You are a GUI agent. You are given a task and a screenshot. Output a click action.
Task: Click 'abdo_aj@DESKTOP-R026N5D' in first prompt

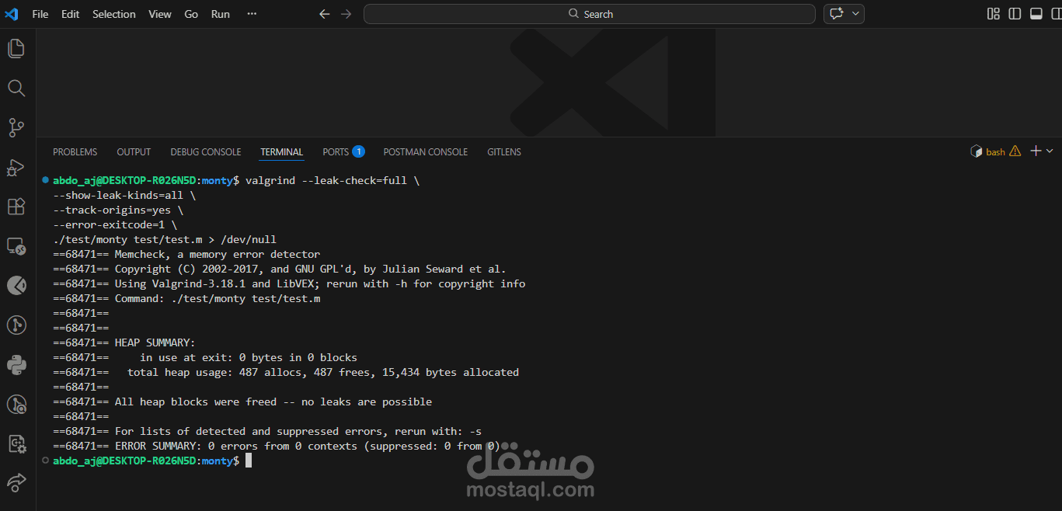pos(125,180)
